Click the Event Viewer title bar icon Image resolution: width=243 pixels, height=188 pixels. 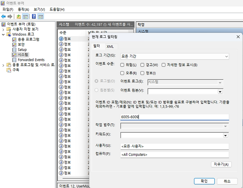(x=3, y=3)
